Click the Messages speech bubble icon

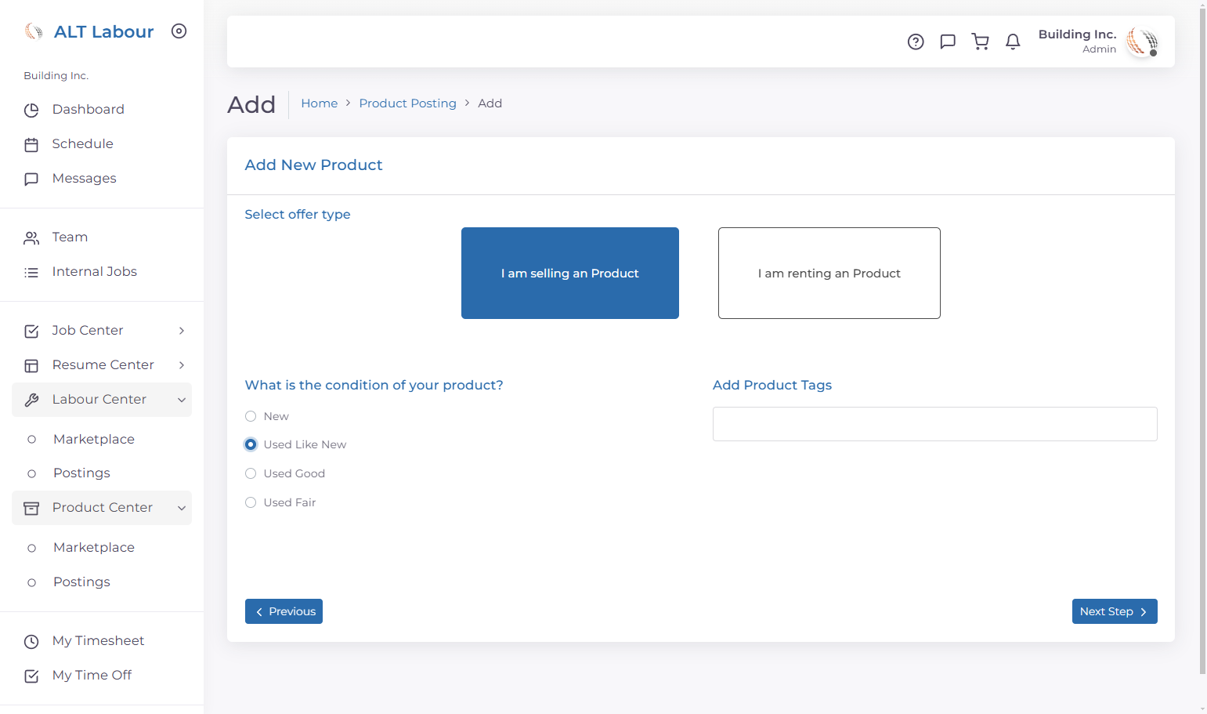tap(31, 179)
